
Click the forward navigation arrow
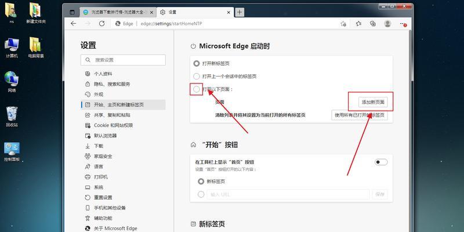88,24
